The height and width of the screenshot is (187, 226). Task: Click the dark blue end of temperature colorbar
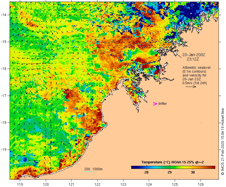(x=133, y=167)
